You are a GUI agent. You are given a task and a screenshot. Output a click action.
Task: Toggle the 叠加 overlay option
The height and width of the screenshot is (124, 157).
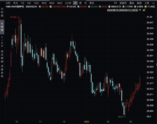[132, 3]
